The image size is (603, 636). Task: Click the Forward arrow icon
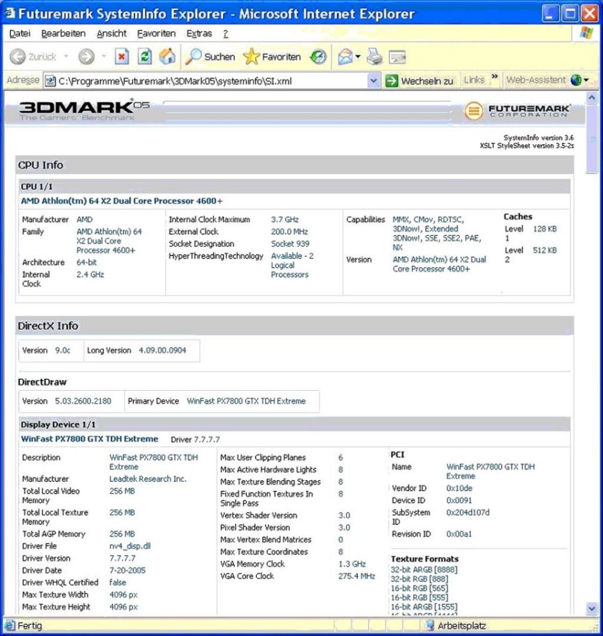tap(86, 57)
